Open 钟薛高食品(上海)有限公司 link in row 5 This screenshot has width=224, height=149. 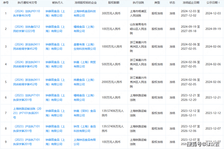[x=55, y=82]
